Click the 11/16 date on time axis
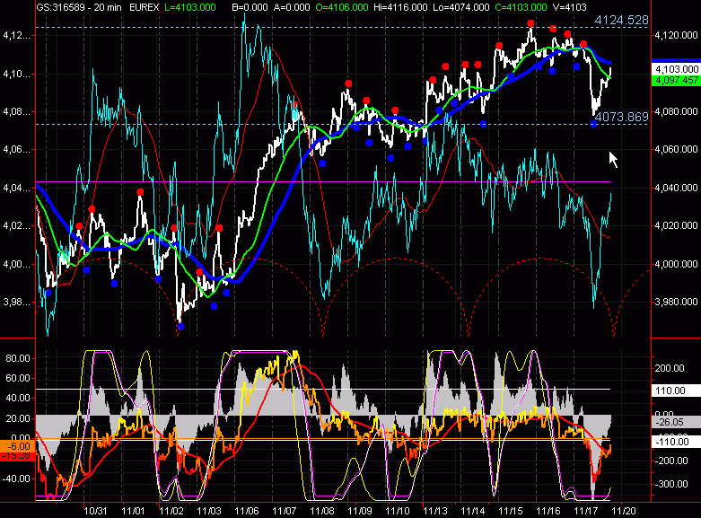The width and height of the screenshot is (701, 518). [548, 511]
